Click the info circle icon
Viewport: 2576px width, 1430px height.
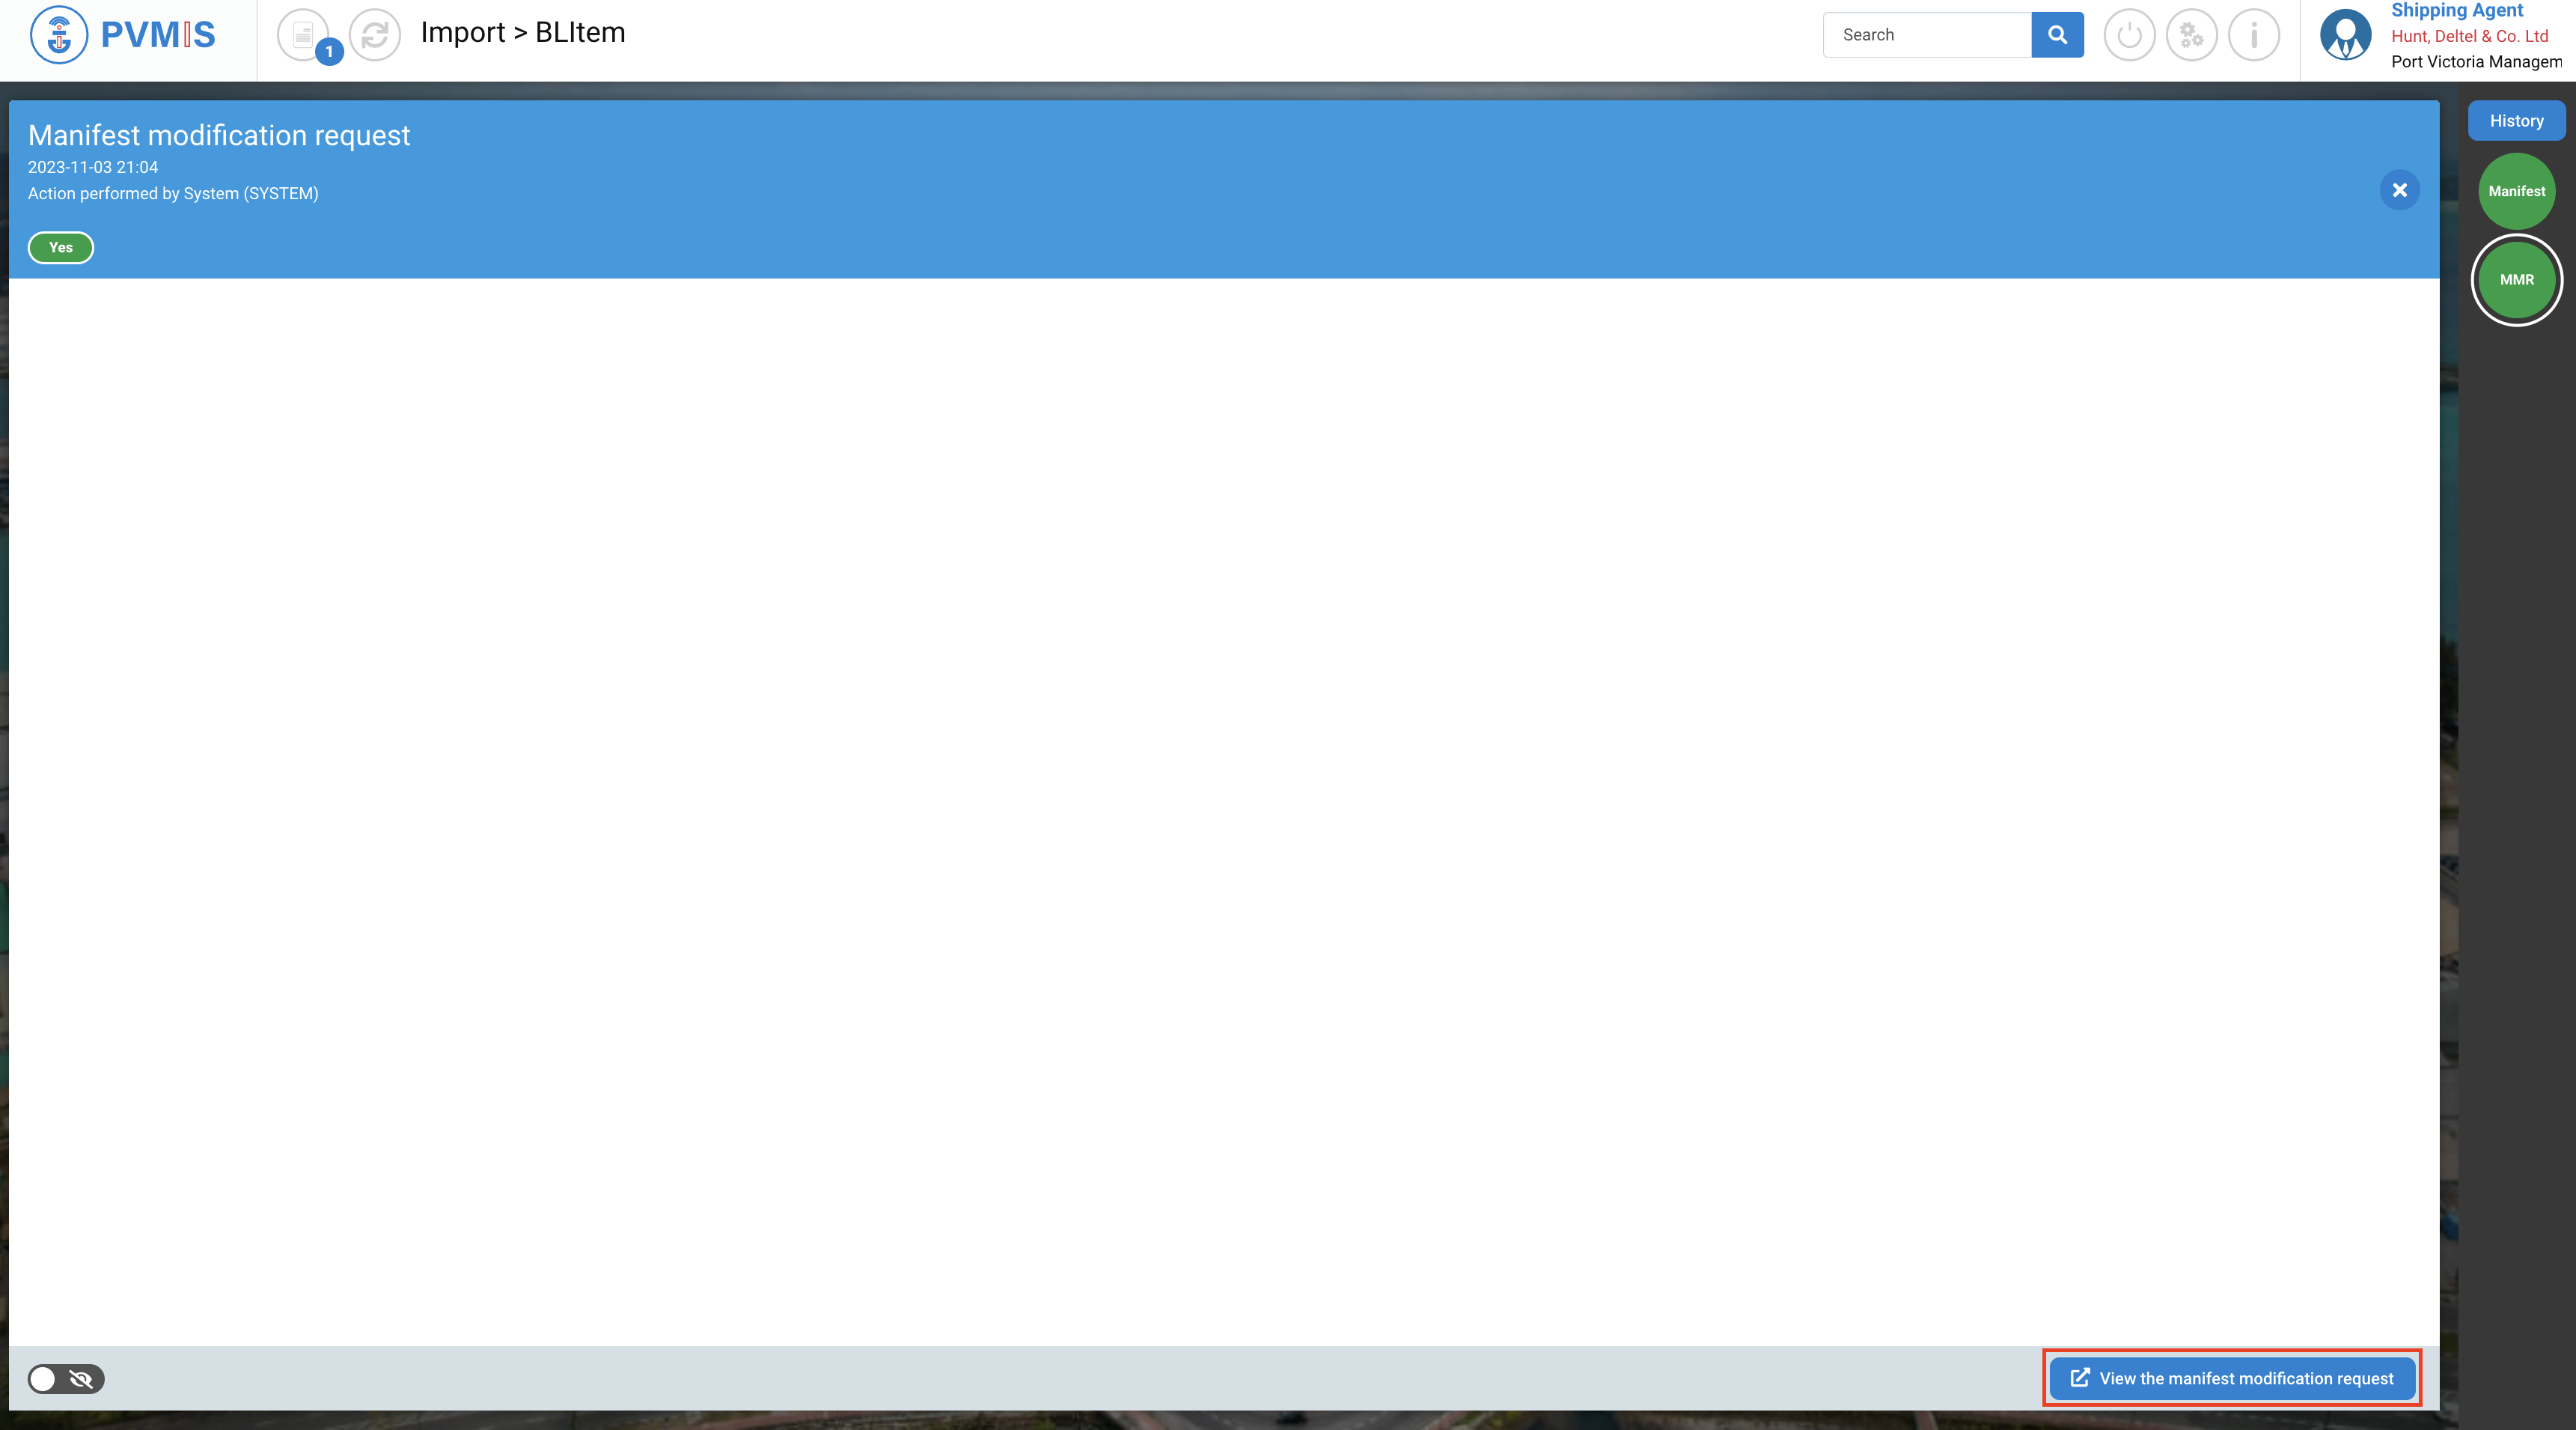[2254, 35]
